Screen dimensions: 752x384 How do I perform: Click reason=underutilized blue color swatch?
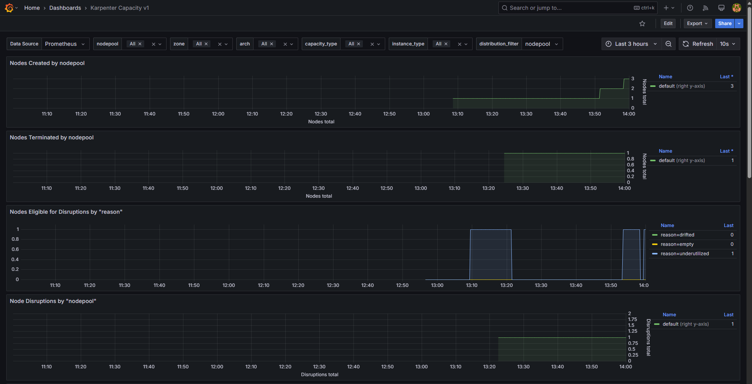655,254
